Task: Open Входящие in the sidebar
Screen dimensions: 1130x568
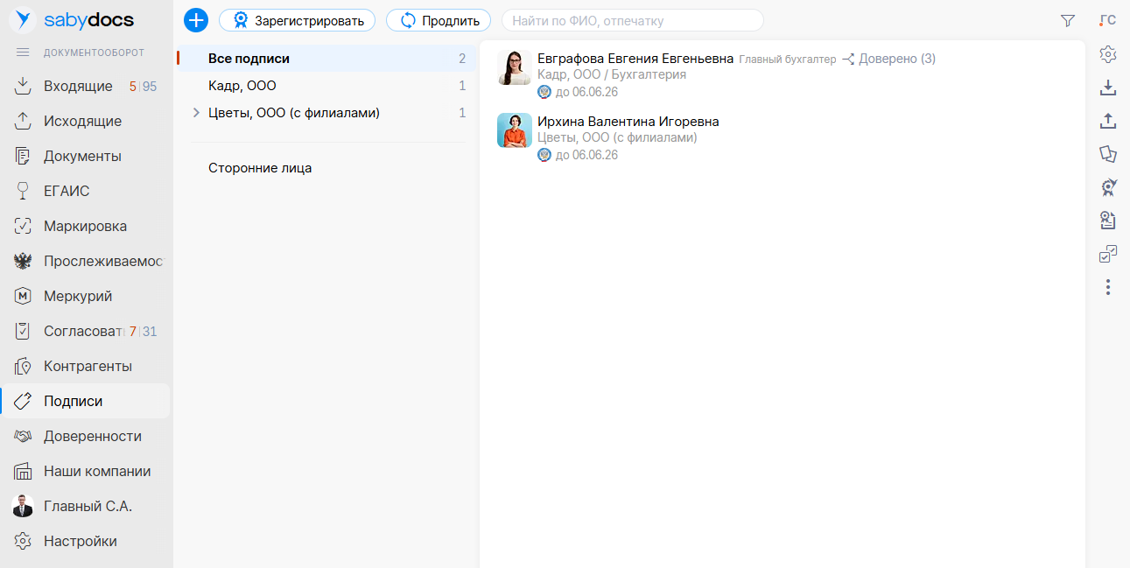Action: pyautogui.click(x=78, y=86)
